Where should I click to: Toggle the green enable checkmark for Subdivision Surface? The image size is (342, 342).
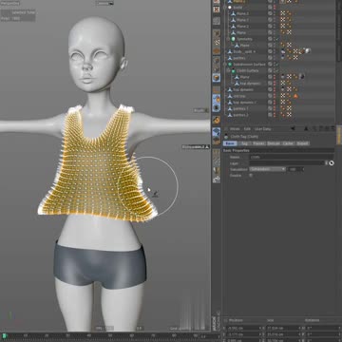pos(277,65)
